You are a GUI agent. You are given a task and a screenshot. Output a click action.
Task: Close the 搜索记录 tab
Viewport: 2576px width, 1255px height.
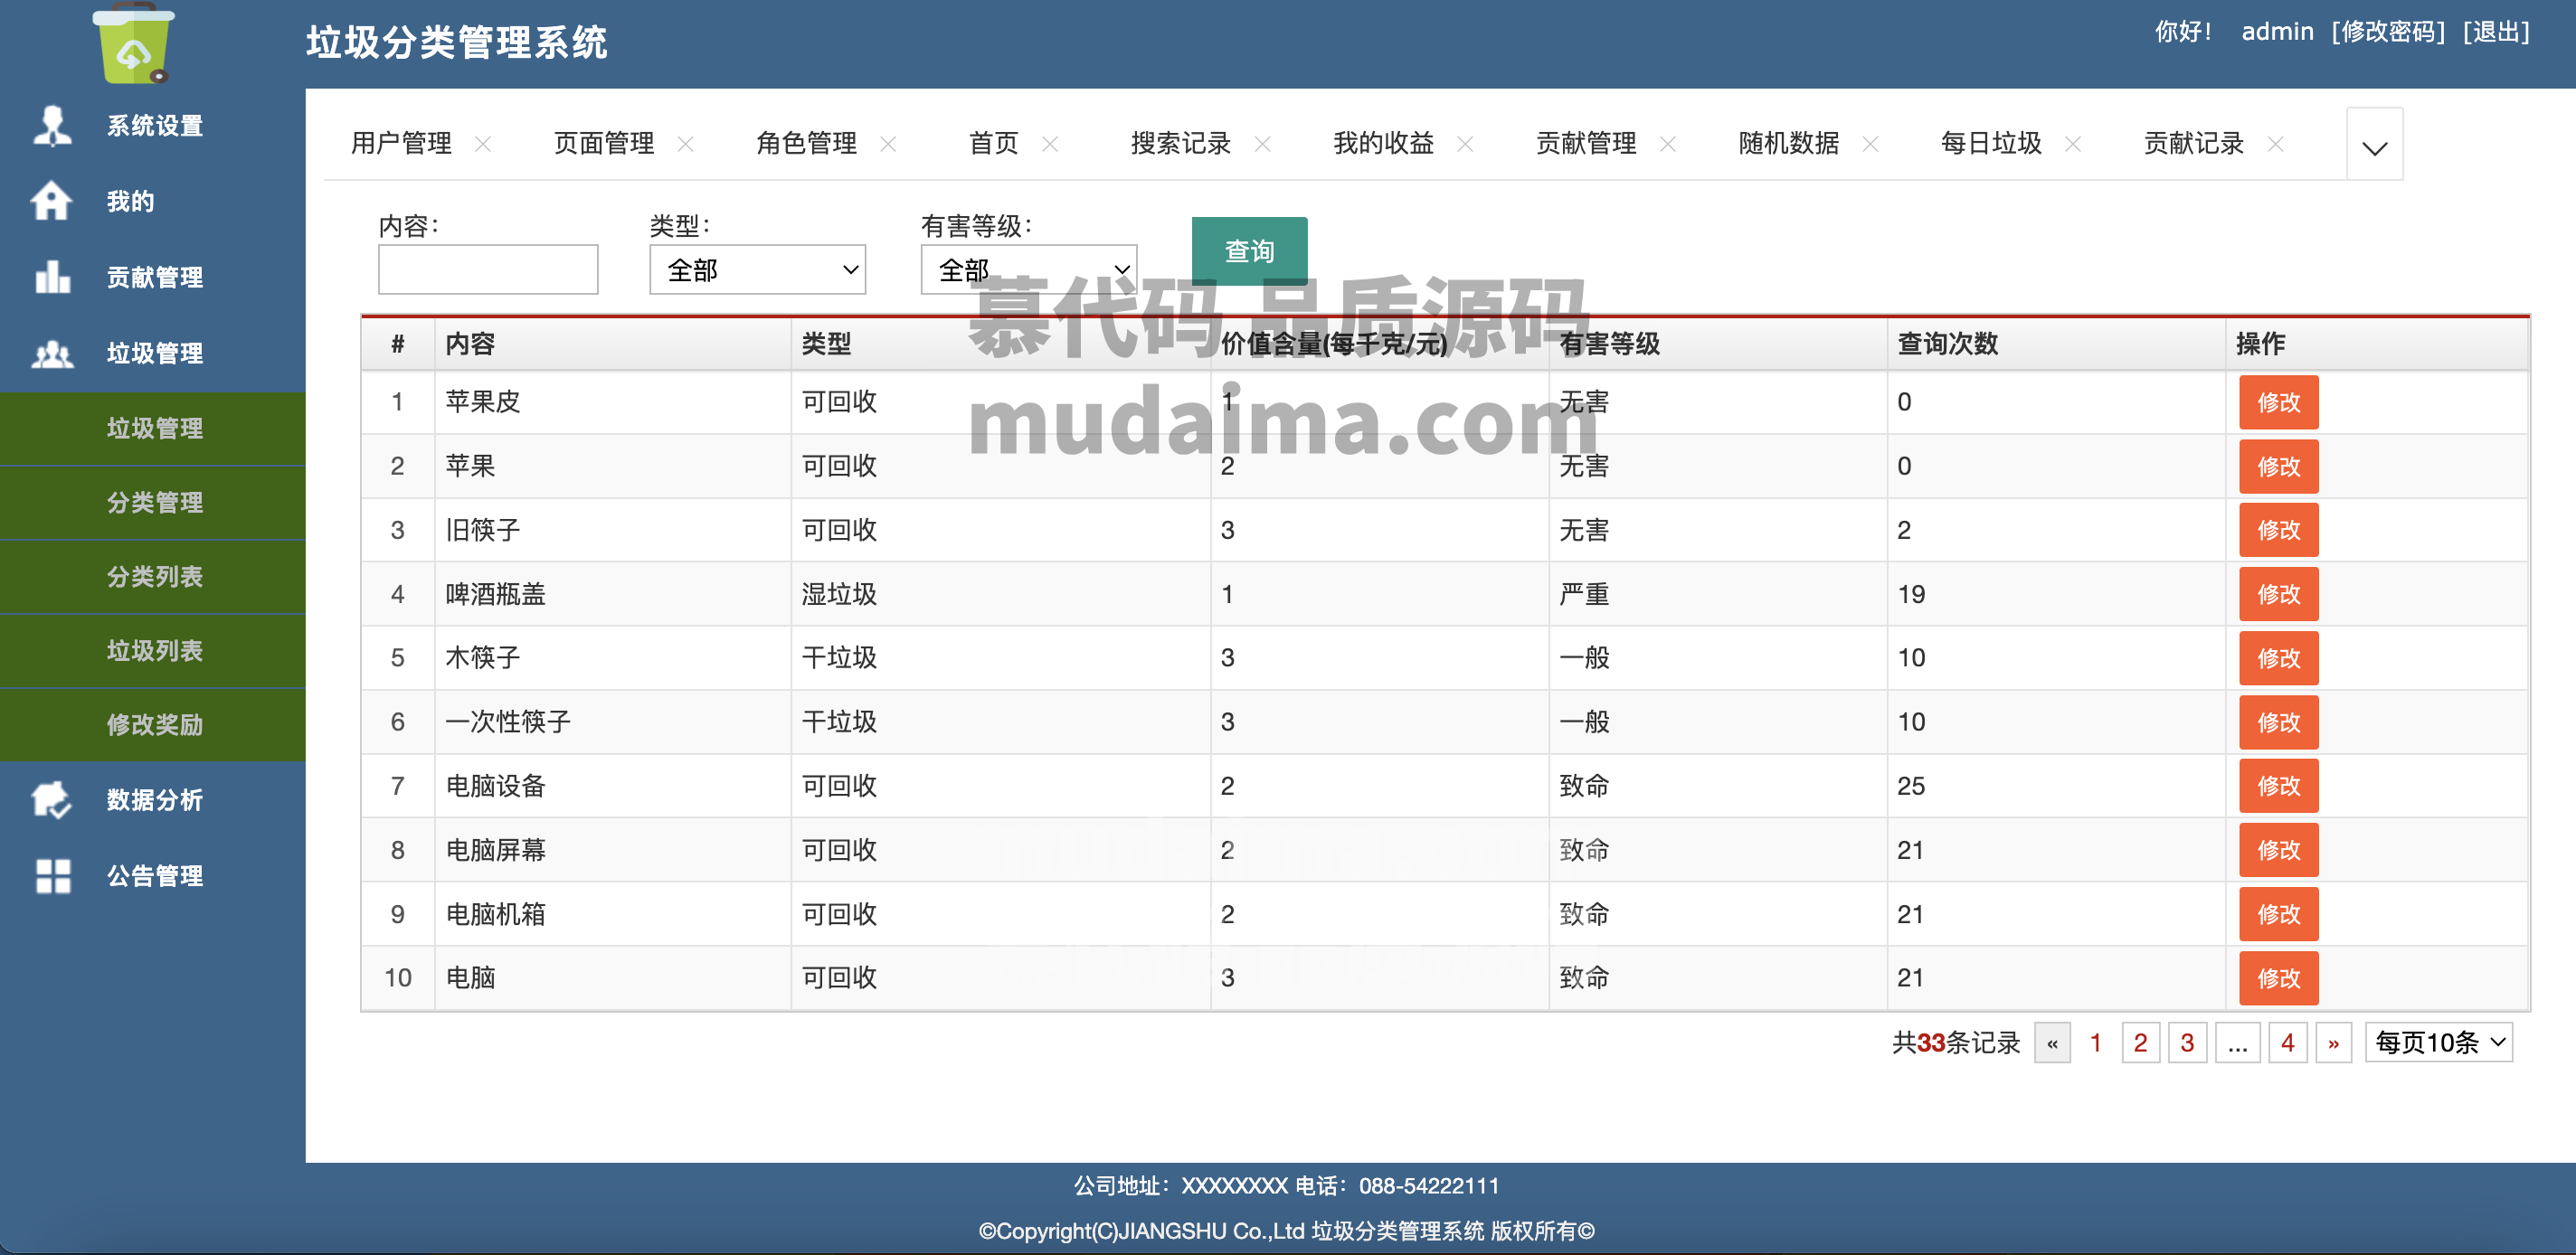(1263, 144)
